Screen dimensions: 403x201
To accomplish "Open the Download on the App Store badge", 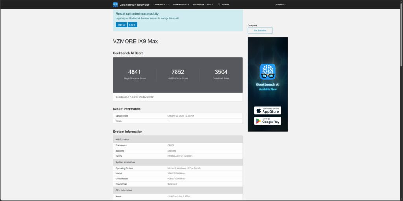I will 268,110.
